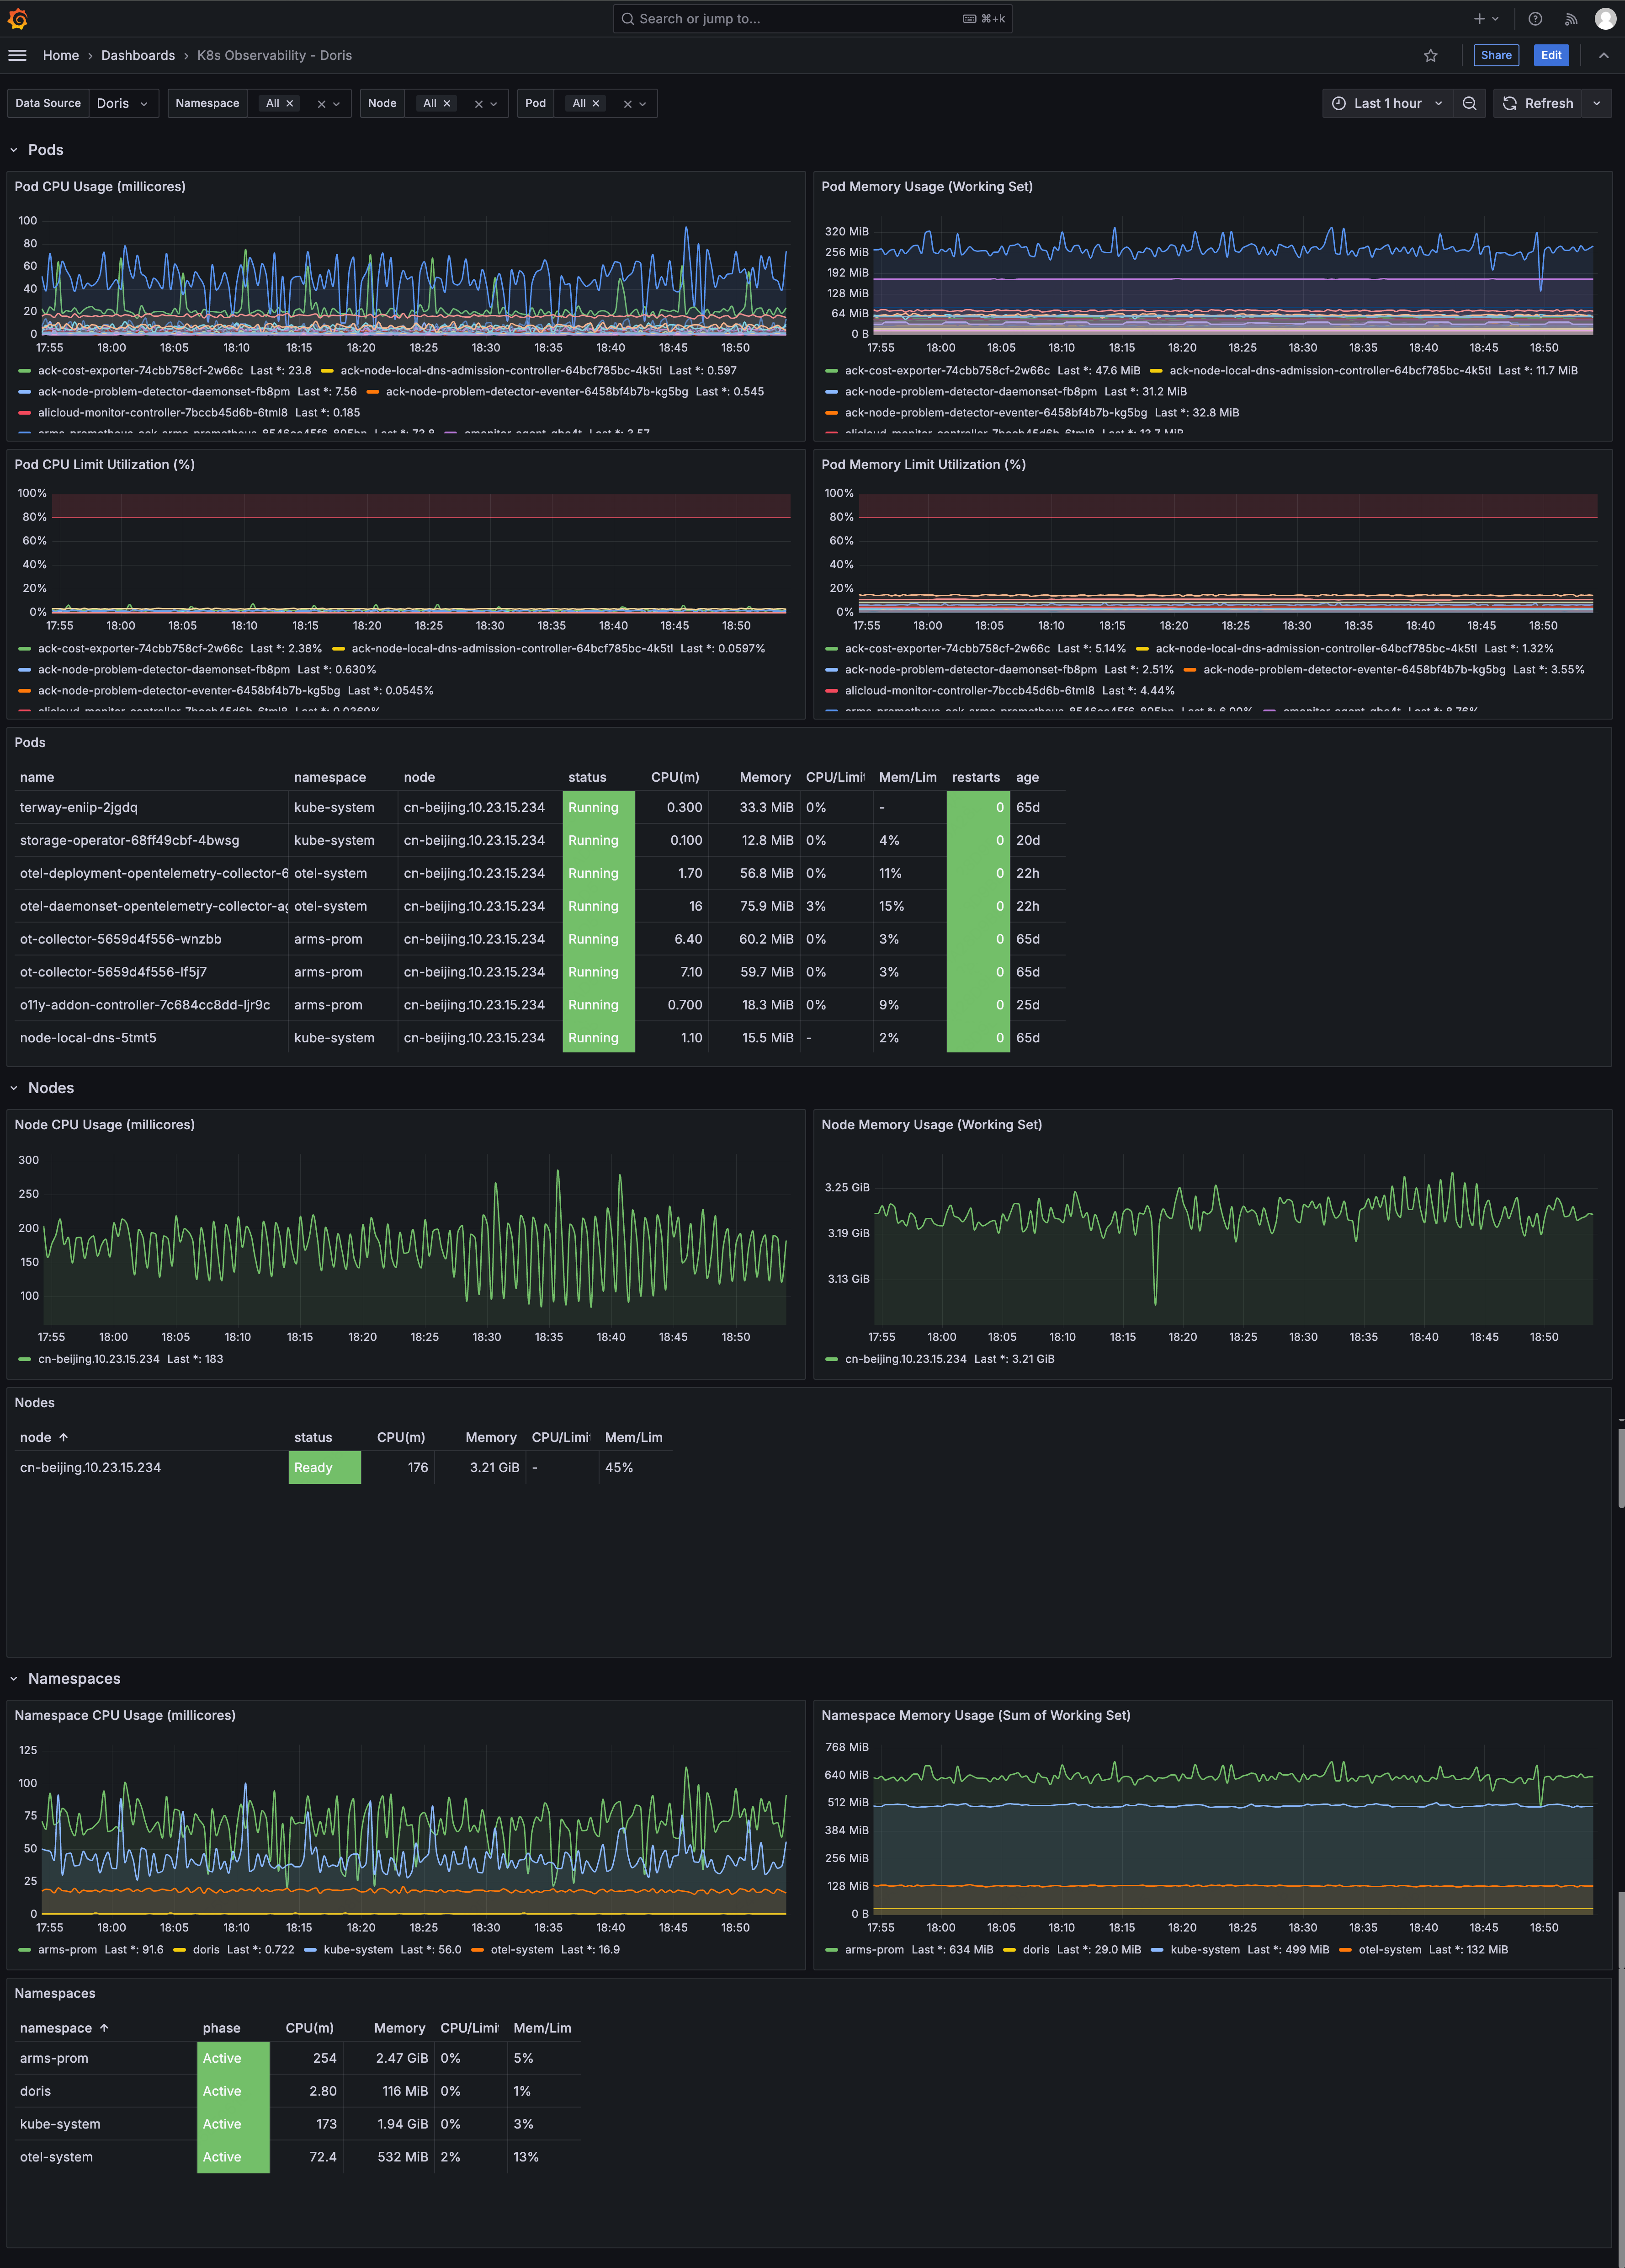Toggle kube-system series in Namespace Memory Usage legend
The height and width of the screenshot is (2268, 1625).
point(1204,1950)
